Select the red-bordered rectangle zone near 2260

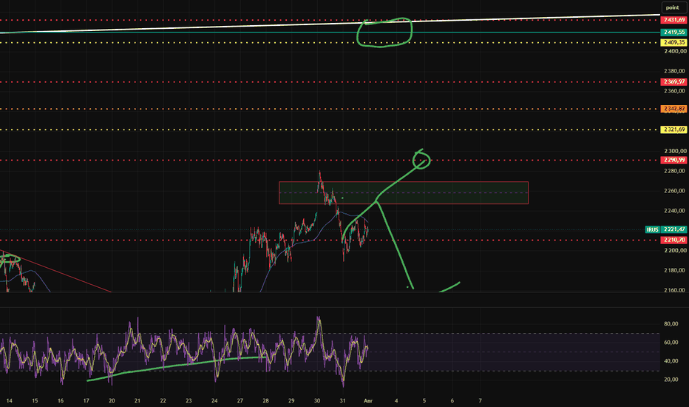tap(404, 192)
